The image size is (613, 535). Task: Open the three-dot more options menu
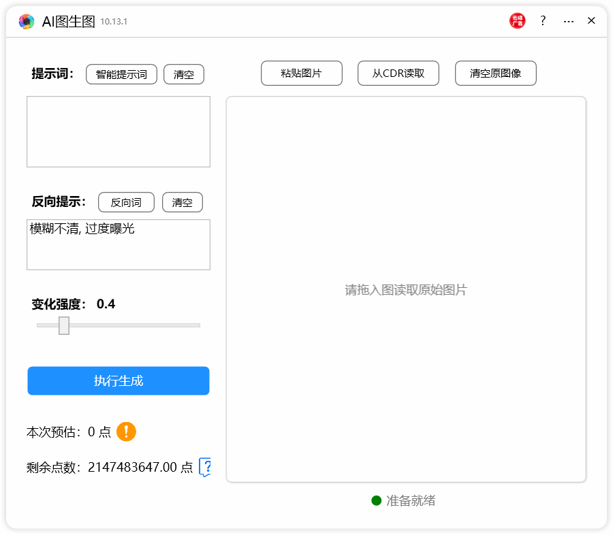pos(568,21)
